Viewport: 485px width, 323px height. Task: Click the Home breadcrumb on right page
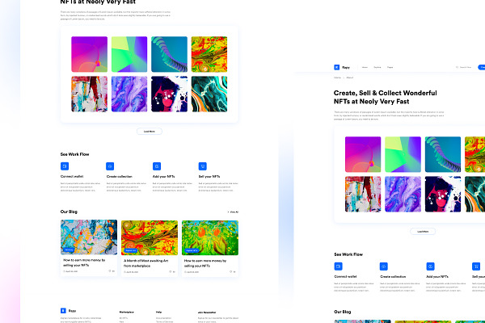(337, 78)
